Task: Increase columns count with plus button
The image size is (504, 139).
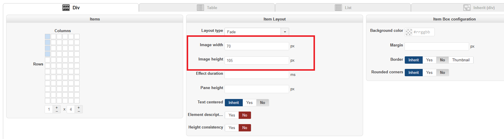Action: click(57, 107)
